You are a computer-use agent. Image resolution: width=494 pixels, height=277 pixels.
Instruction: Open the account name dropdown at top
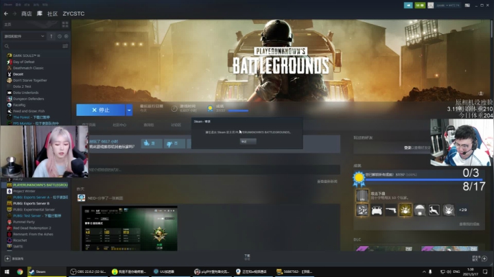(x=448, y=5)
